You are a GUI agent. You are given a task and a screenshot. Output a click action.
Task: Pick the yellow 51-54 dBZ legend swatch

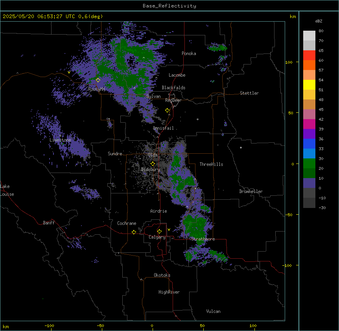(x=309, y=85)
